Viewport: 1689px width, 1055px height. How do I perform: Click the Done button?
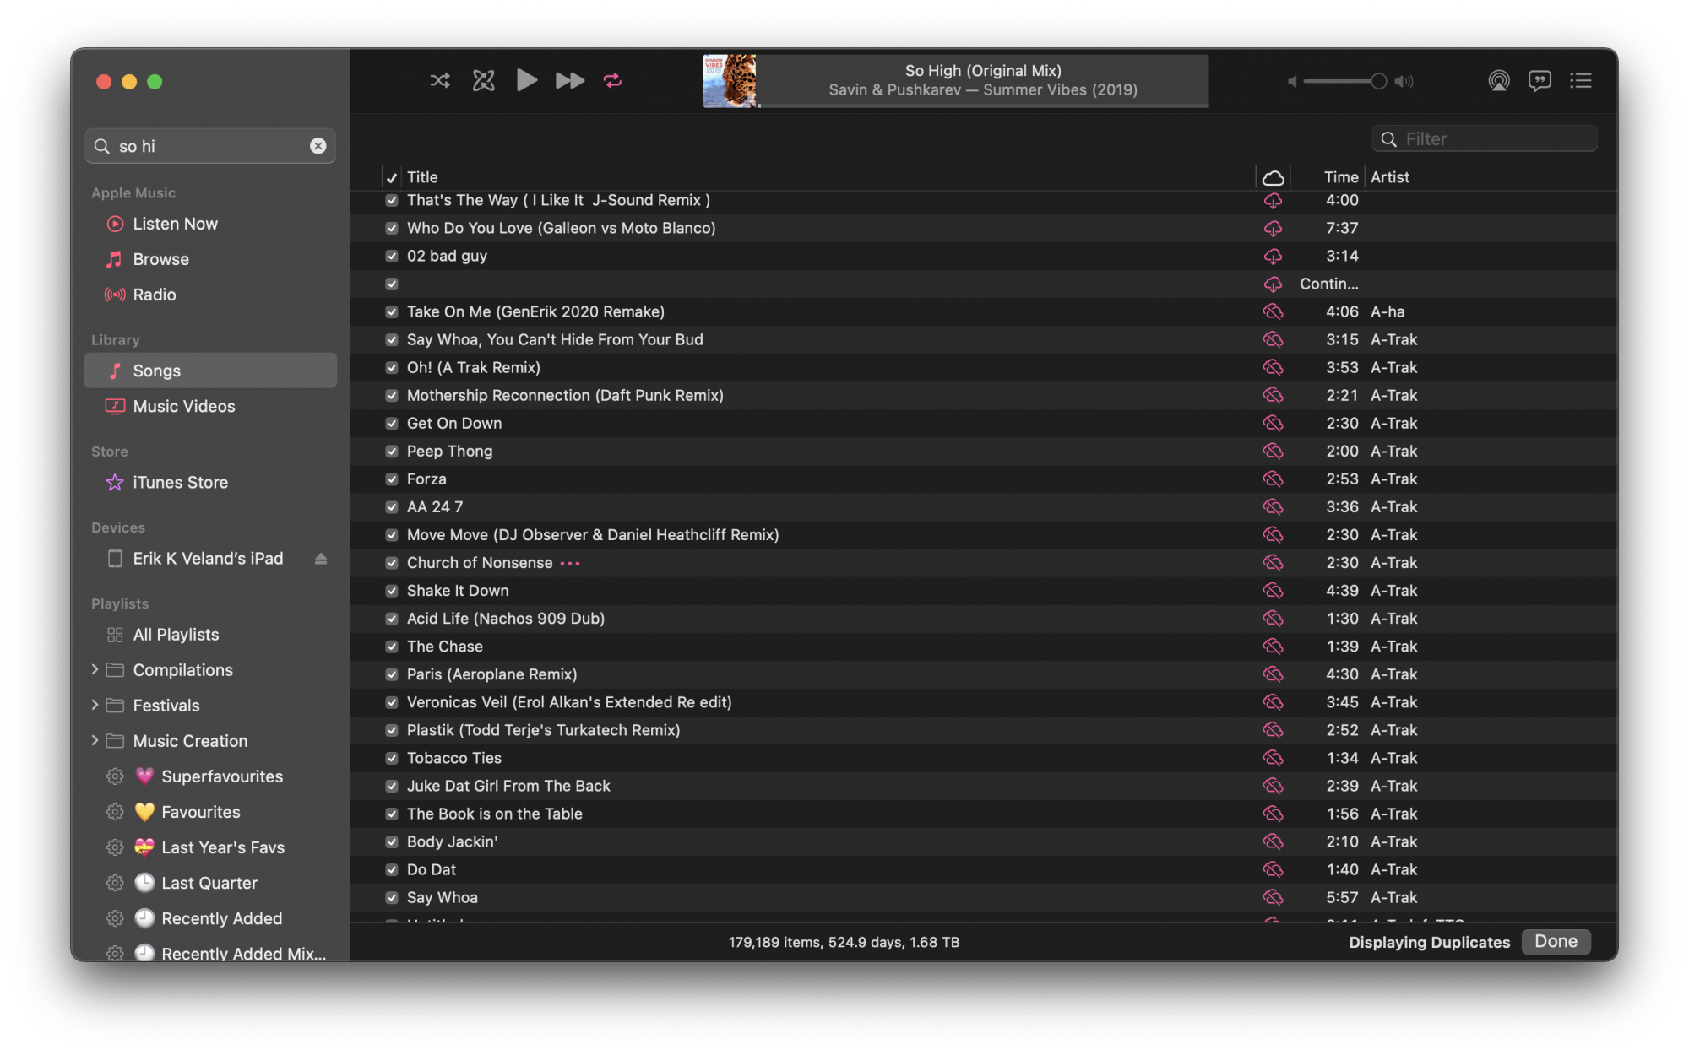click(x=1556, y=941)
